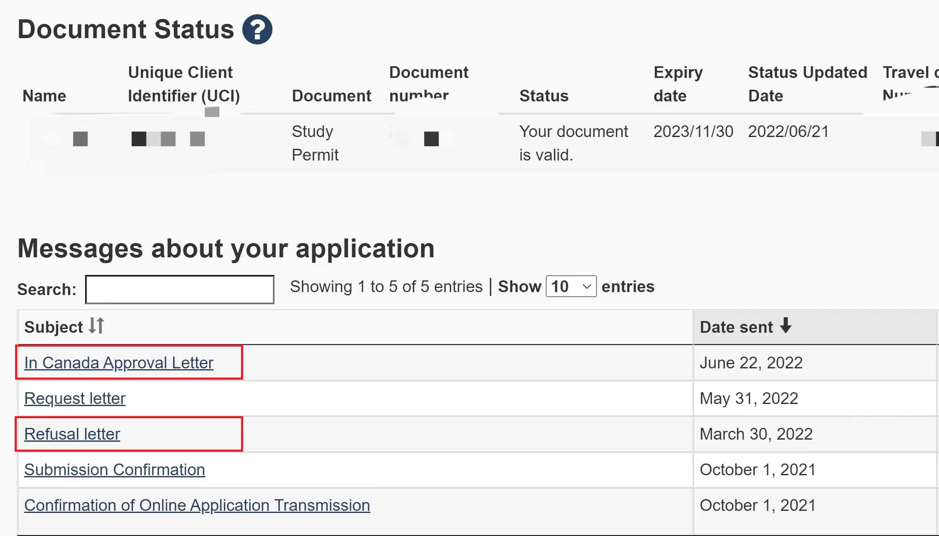Expand the Show 10 entries dropdown
Screen dimensions: 939x536
571,287
